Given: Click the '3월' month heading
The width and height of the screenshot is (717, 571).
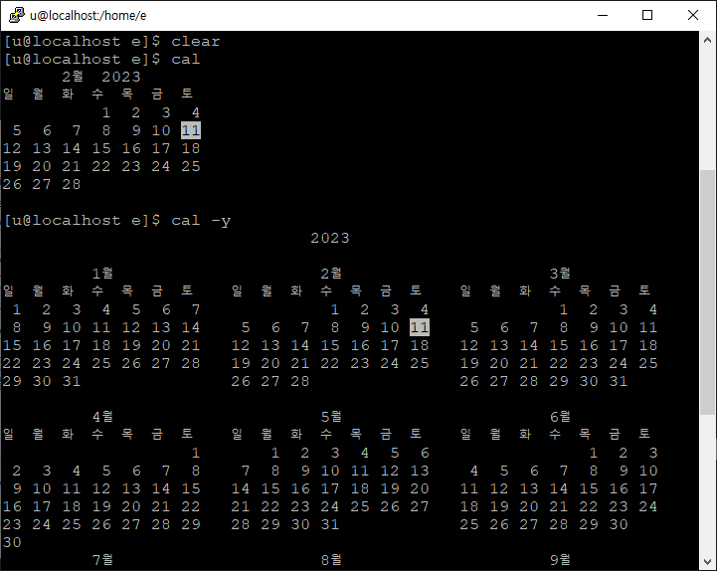Looking at the screenshot, I should pos(560,274).
